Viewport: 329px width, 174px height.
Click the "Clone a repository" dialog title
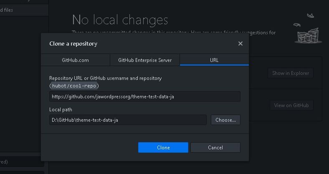73,43
